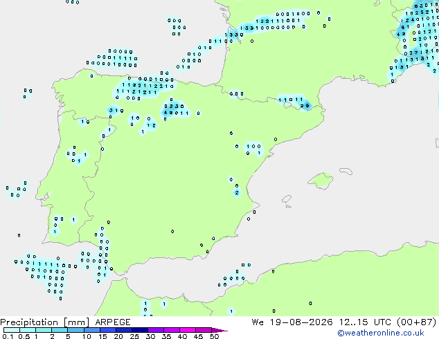Select the magenta 40–45 mm legend swatch
The width and height of the screenshot is (439, 339).
point(188,330)
